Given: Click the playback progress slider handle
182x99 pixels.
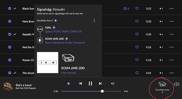Looking at the screenshot, I should (x=102, y=91).
